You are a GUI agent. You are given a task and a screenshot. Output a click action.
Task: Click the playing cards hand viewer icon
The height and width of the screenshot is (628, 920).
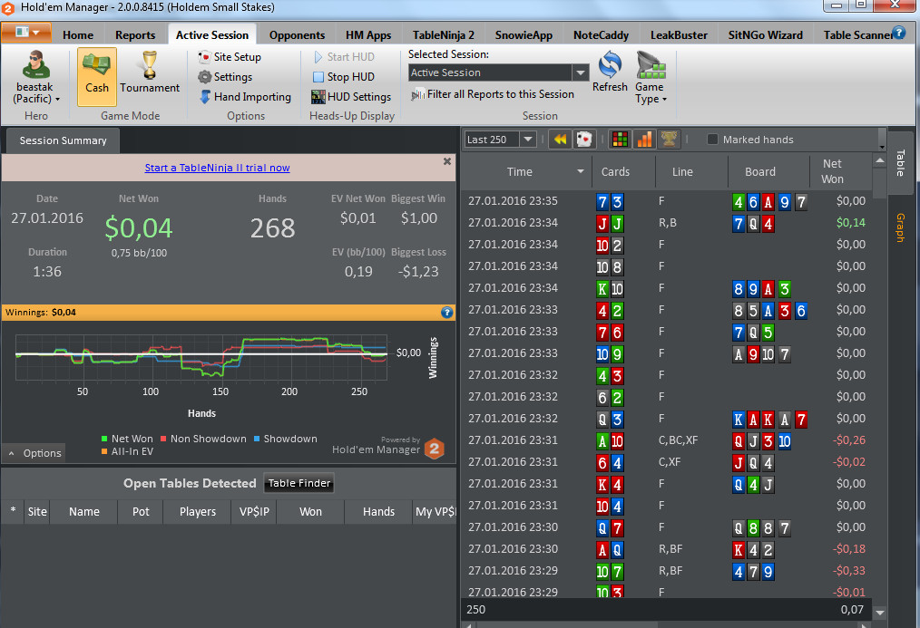coord(584,140)
